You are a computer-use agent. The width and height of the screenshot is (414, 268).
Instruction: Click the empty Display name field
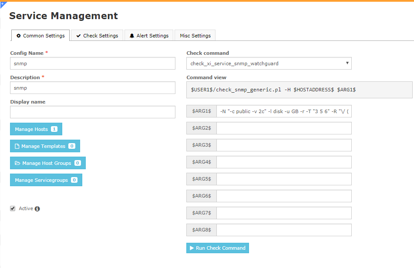tap(92, 112)
